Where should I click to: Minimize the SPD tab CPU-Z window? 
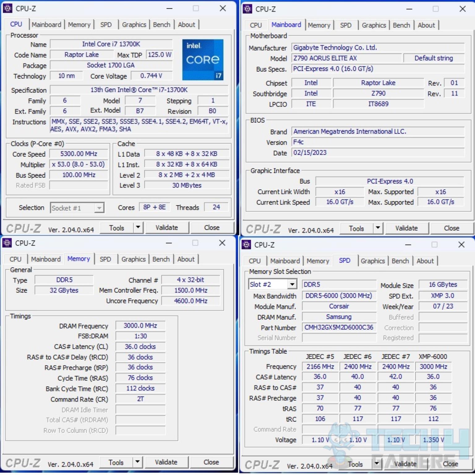pos(408,245)
